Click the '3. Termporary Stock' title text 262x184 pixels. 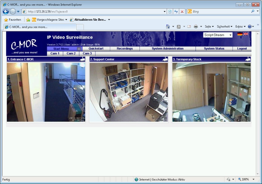(187, 59)
